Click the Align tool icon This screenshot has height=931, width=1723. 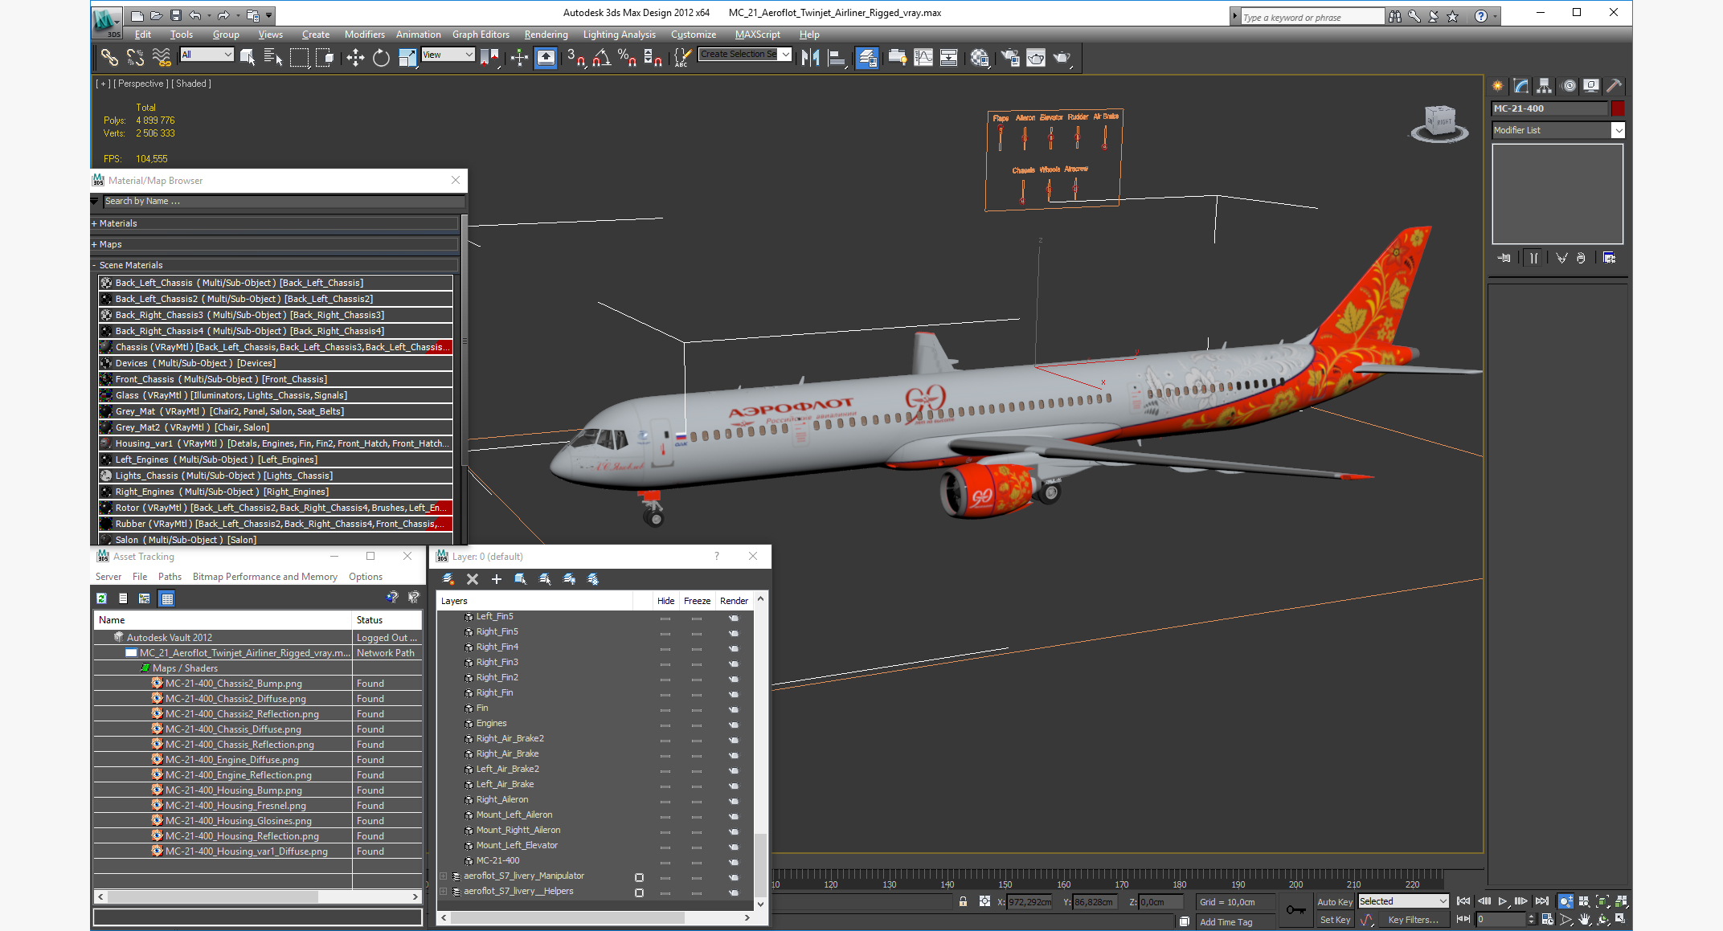click(837, 57)
